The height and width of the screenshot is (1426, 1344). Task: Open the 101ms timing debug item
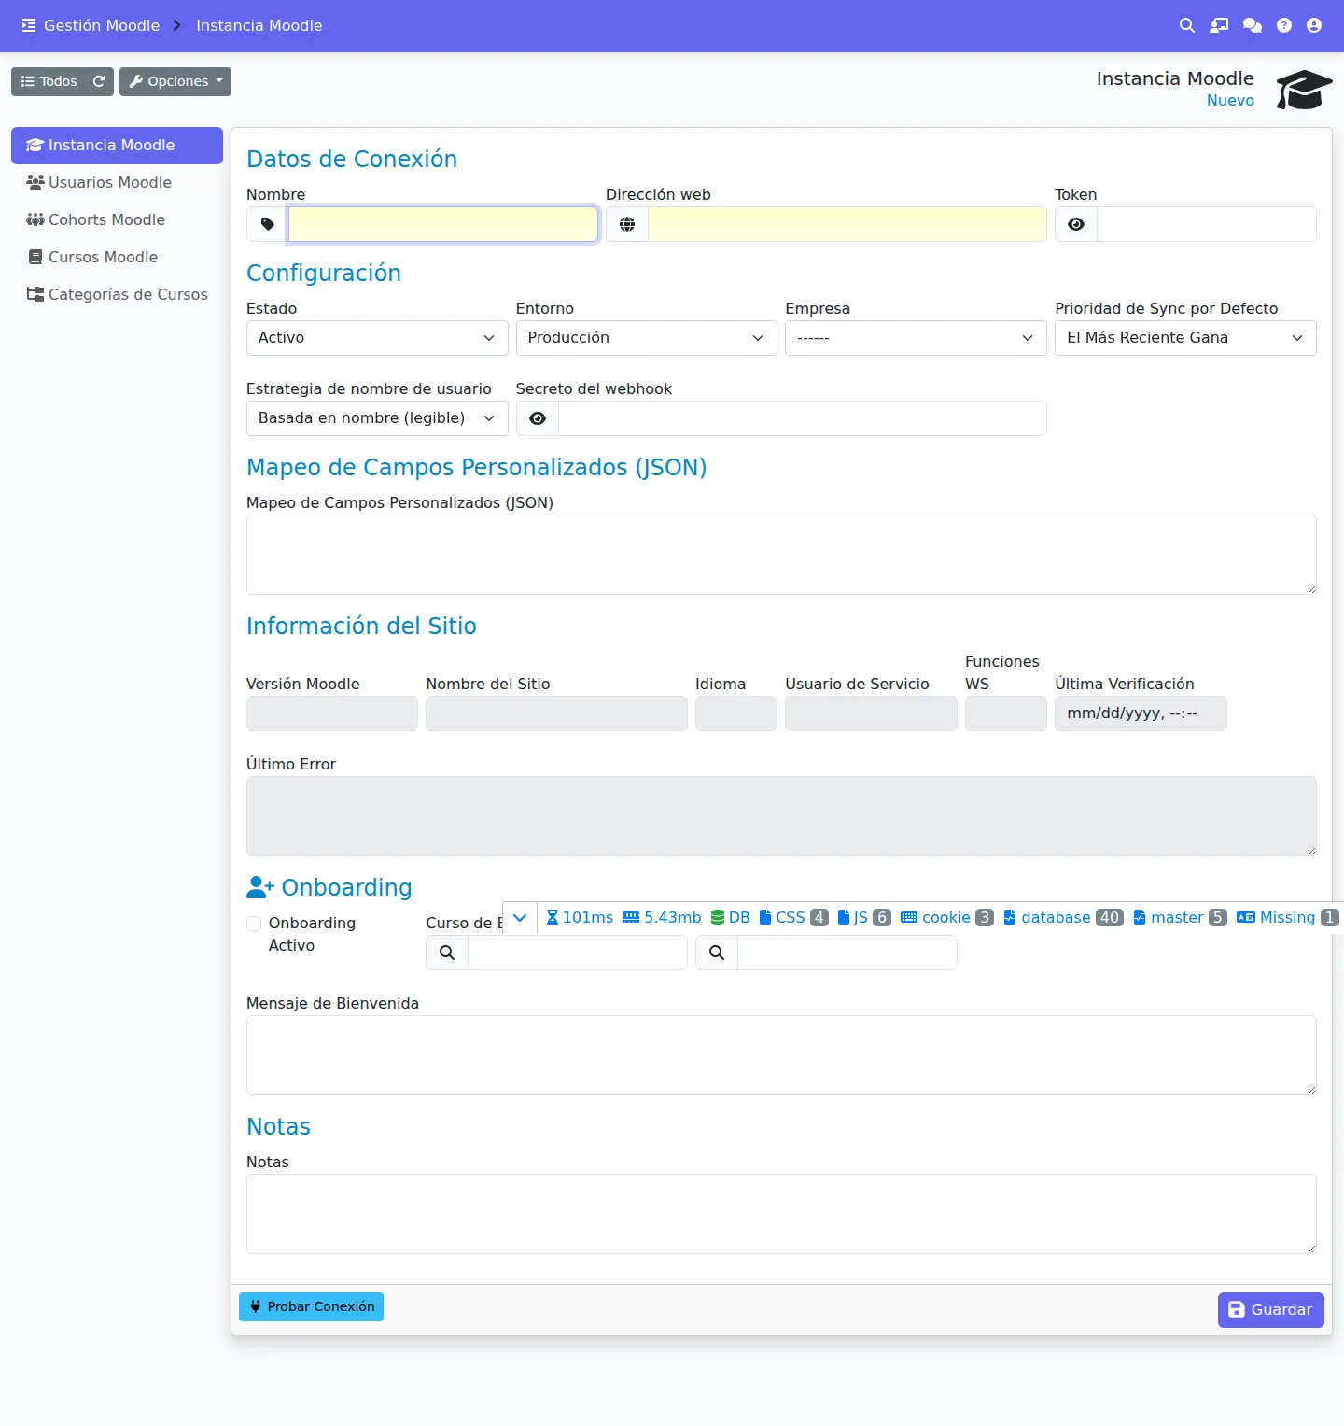(580, 917)
